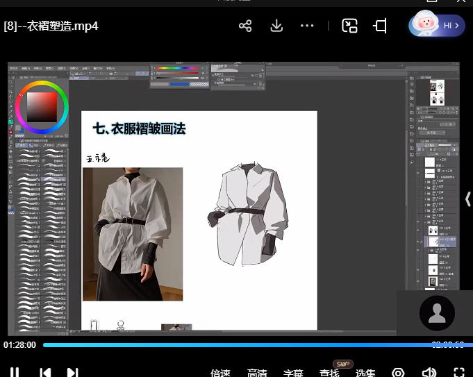Pause the playing video
Viewport: 473px width, 377px height.
point(15,373)
